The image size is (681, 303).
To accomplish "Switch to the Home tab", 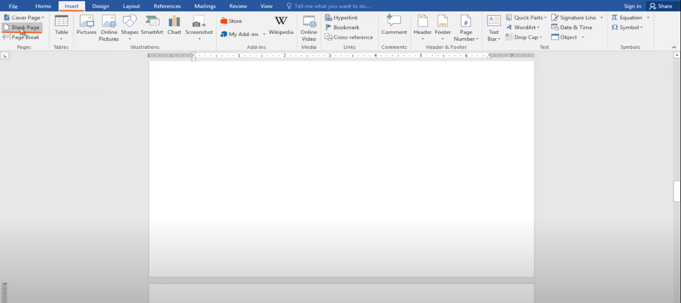I will [43, 6].
